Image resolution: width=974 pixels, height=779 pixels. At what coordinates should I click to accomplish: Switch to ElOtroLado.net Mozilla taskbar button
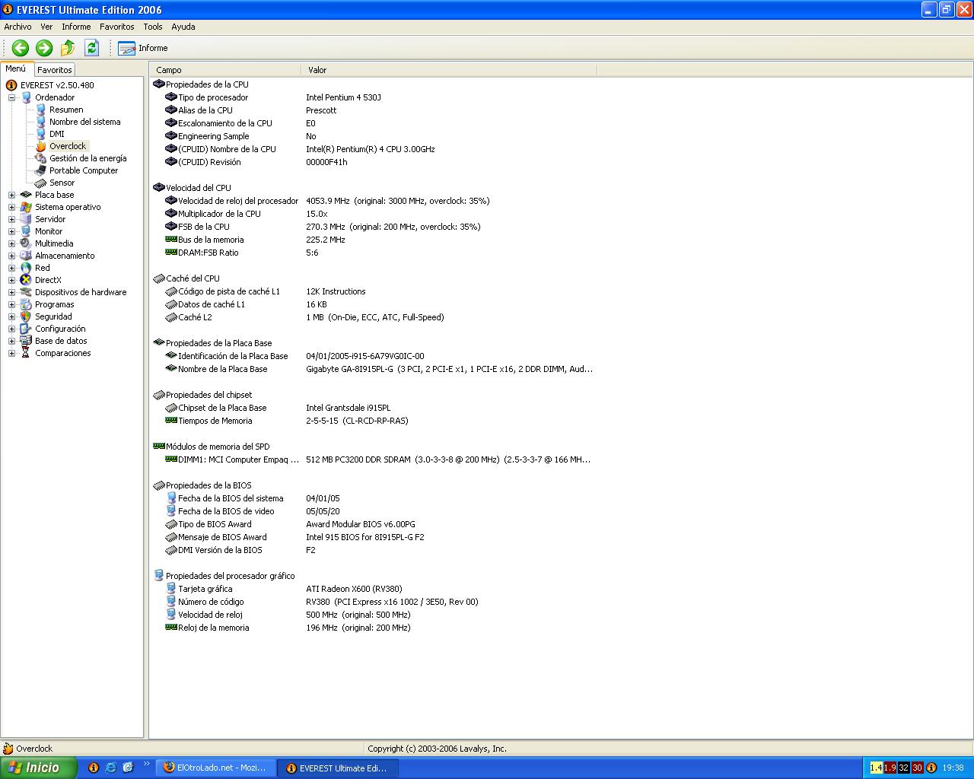coord(215,768)
